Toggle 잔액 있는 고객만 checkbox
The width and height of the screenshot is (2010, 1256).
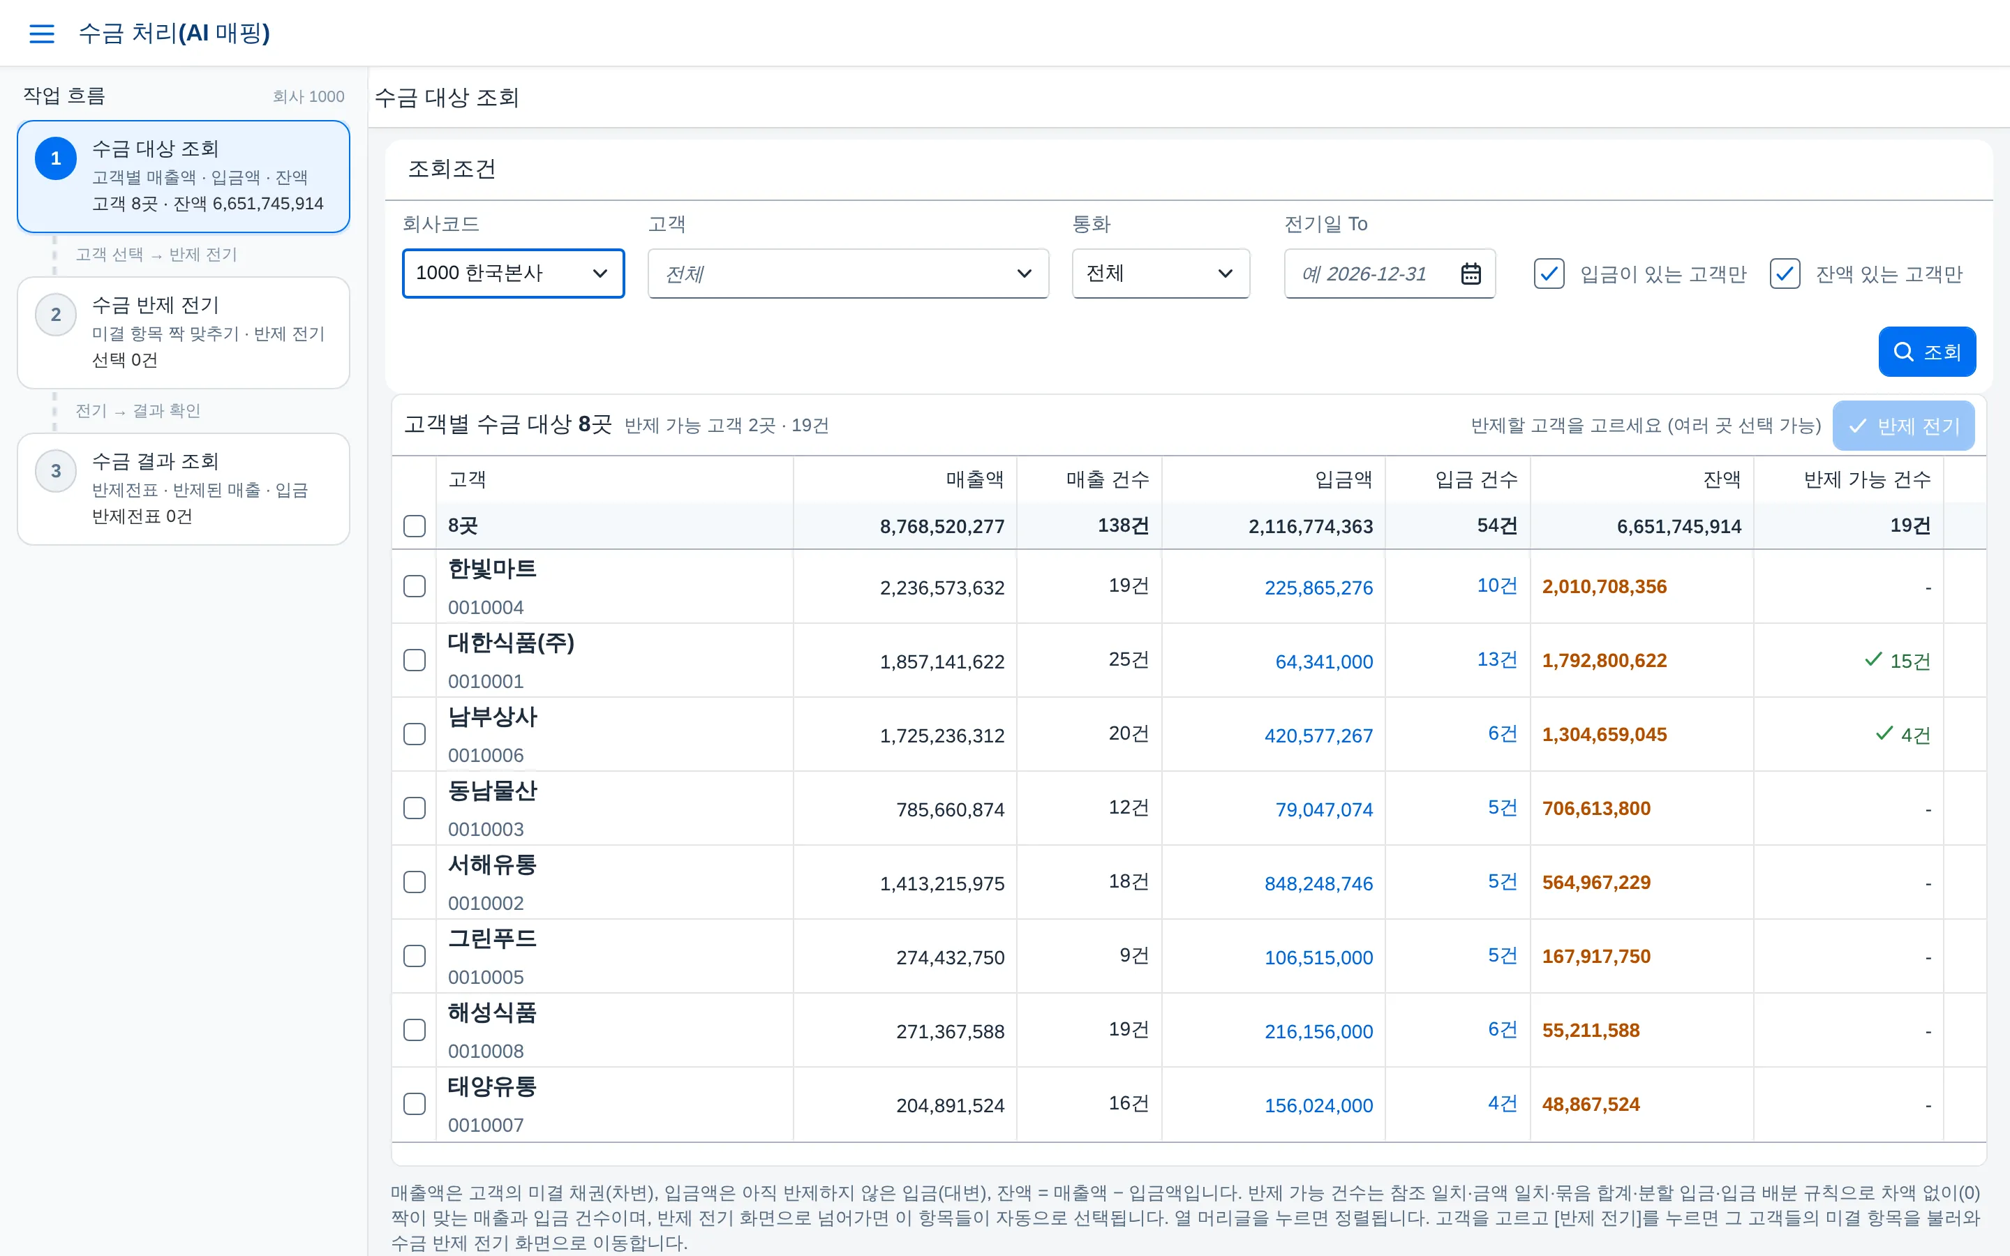(x=1785, y=274)
